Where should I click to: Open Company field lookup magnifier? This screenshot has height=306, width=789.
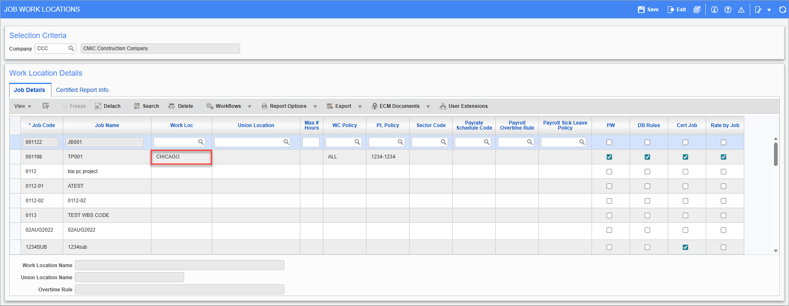coord(71,48)
